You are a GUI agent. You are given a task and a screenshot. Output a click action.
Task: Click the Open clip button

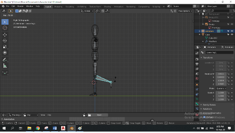[x=99, y=115]
